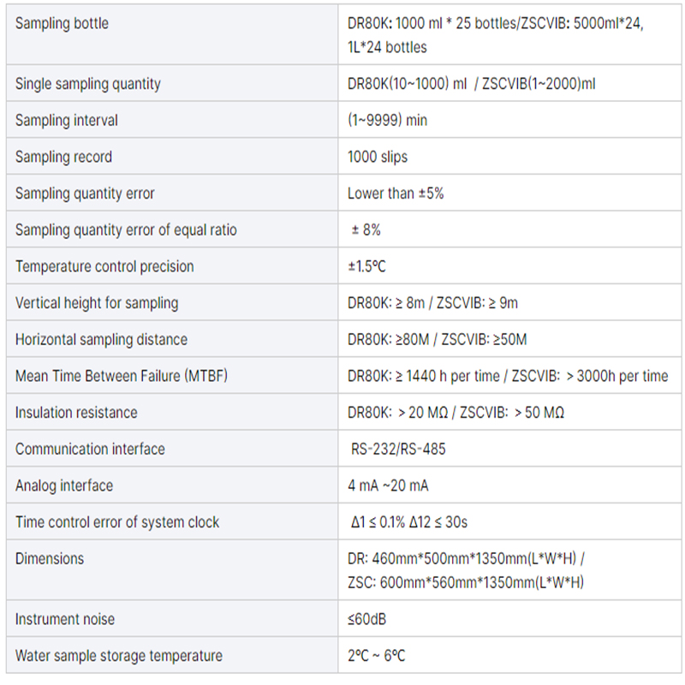The width and height of the screenshot is (685, 685).
Task: Click the ±1.5℃ value cell
Action: tap(366, 266)
